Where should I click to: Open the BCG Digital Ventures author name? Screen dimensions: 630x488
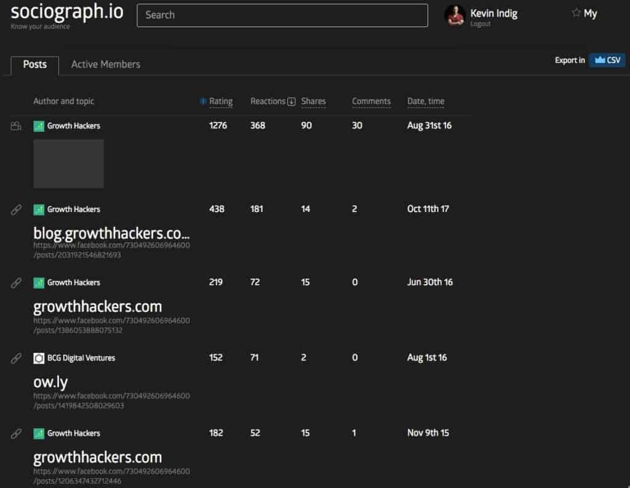[x=81, y=357]
